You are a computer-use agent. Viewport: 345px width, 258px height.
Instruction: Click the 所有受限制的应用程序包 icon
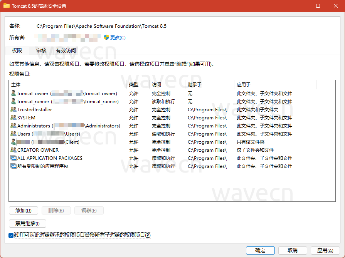[x=13, y=166]
